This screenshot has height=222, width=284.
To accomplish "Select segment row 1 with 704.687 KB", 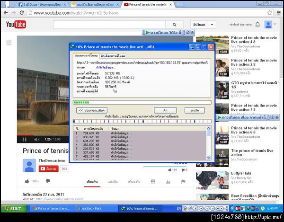I will (140, 133).
